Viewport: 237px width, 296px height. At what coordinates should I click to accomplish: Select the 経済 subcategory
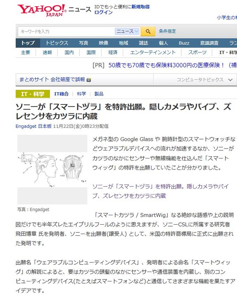click(113, 52)
